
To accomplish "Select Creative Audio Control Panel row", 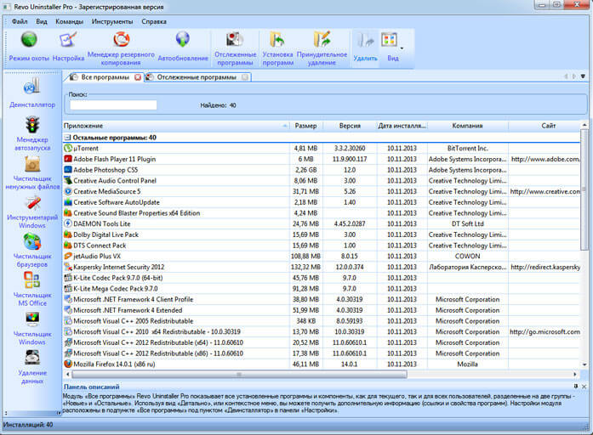I will tap(322, 180).
